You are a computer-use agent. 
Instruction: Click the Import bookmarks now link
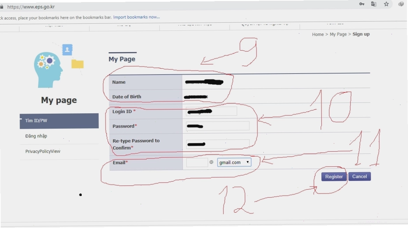(136, 17)
